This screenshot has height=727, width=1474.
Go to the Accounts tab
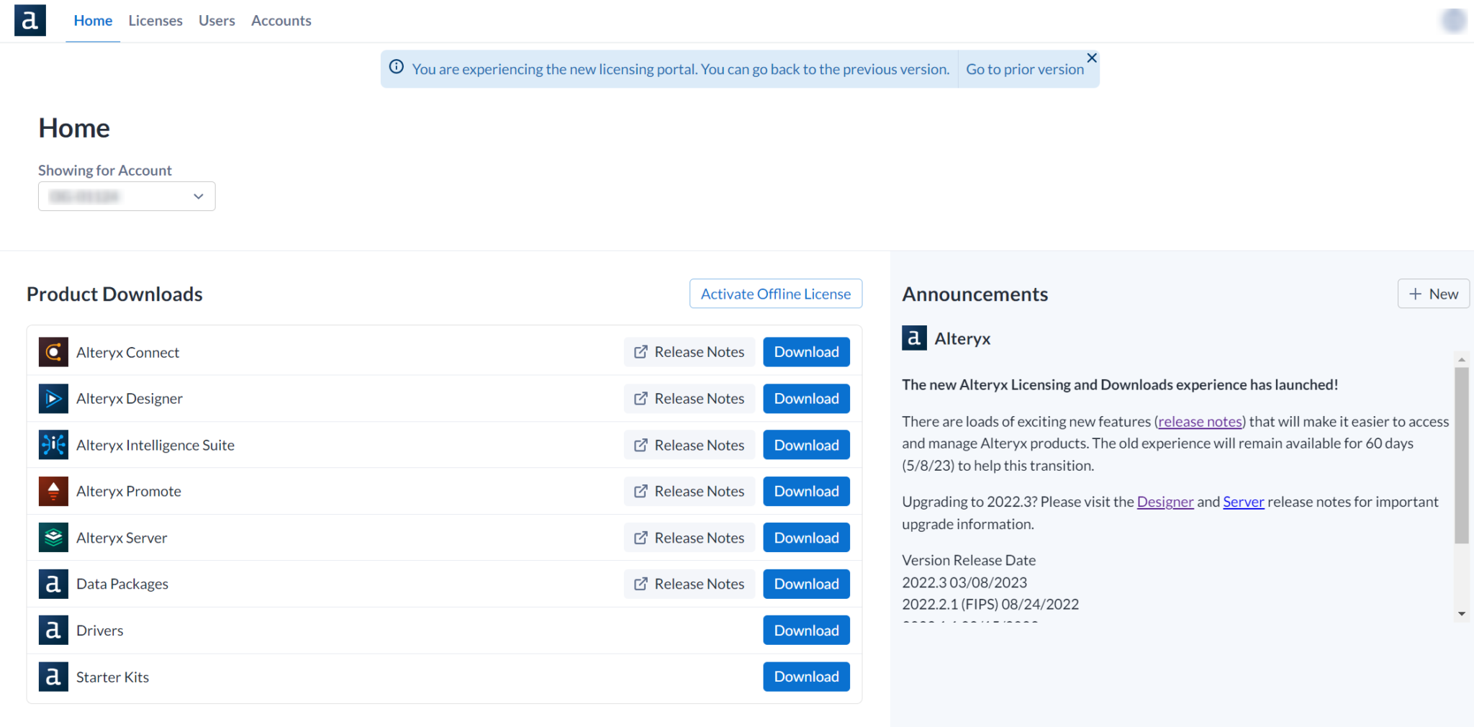click(281, 21)
